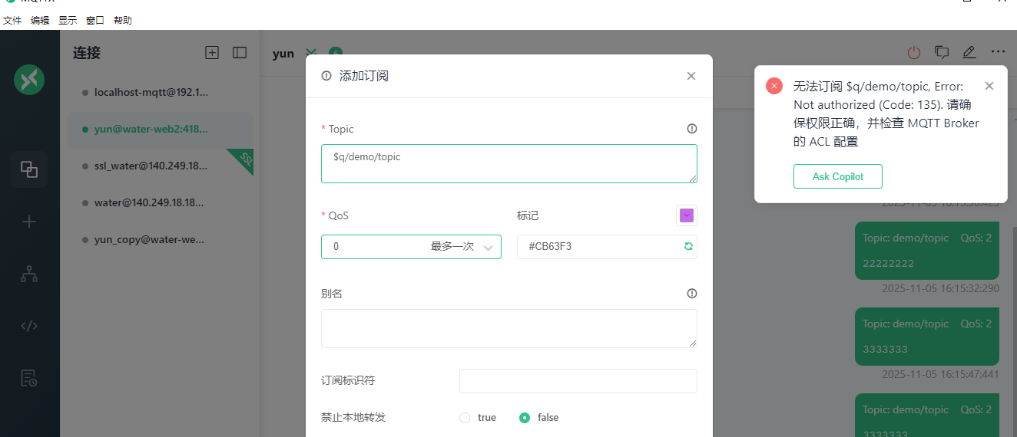Viewport: 1017px width, 437px height.
Task: Select the true radio for 禁止本地转发
Action: pyautogui.click(x=465, y=418)
